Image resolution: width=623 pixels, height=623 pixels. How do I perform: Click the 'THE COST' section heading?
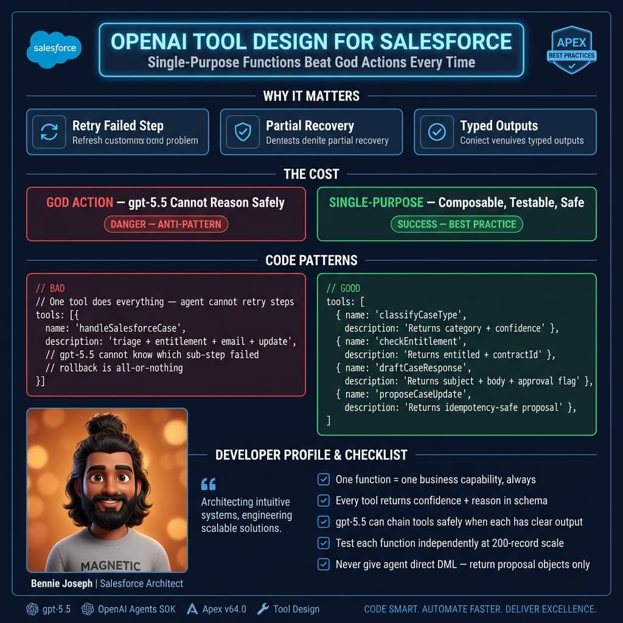pyautogui.click(x=311, y=174)
